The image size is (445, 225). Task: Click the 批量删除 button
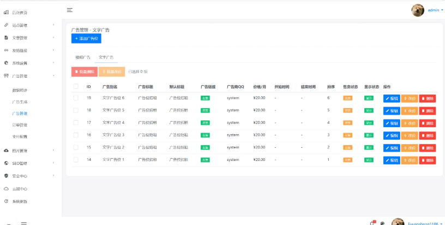pos(85,72)
